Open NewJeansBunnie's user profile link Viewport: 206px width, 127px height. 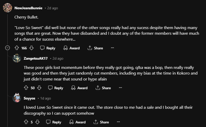[x=28, y=8]
